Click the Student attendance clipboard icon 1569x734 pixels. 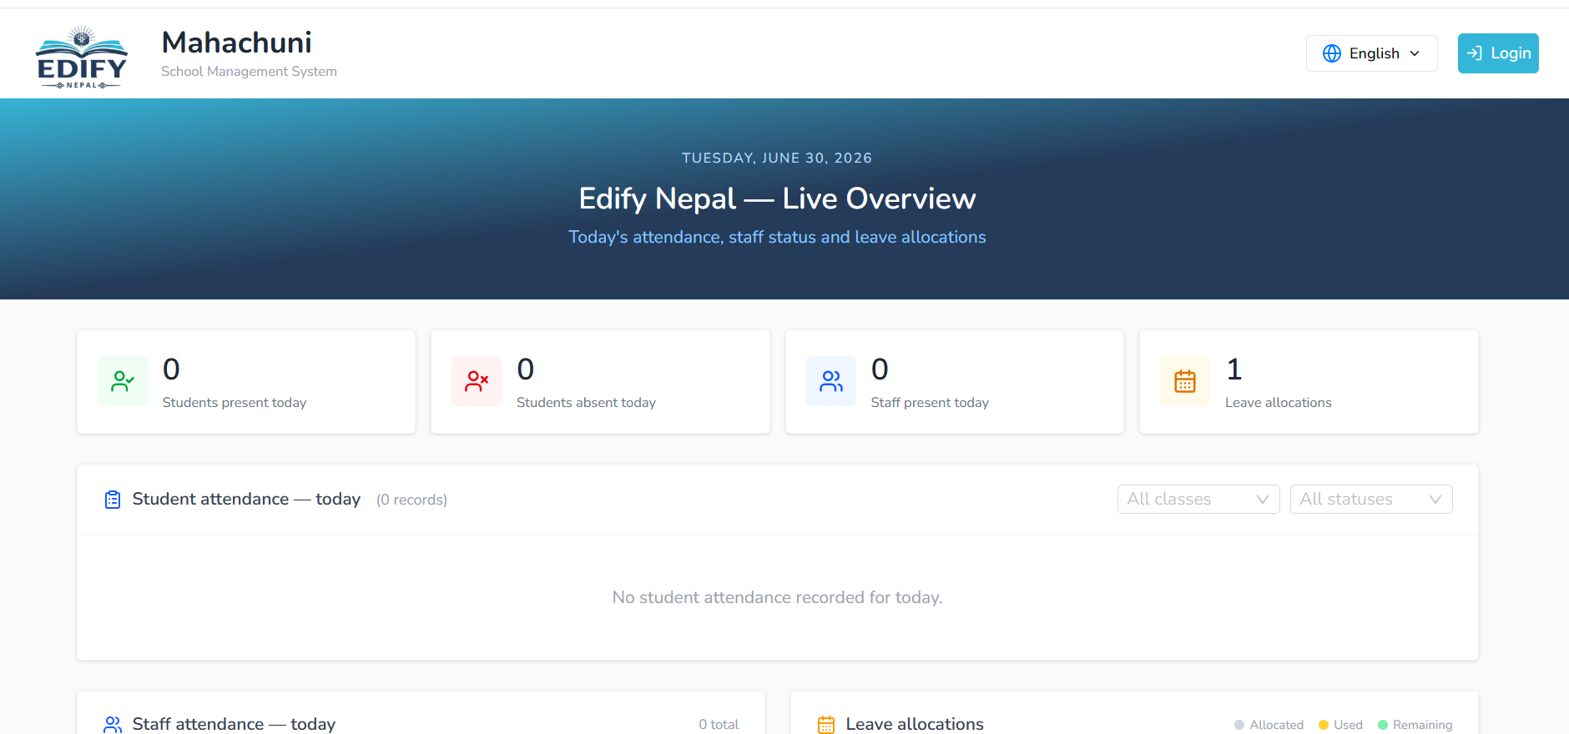coord(113,500)
